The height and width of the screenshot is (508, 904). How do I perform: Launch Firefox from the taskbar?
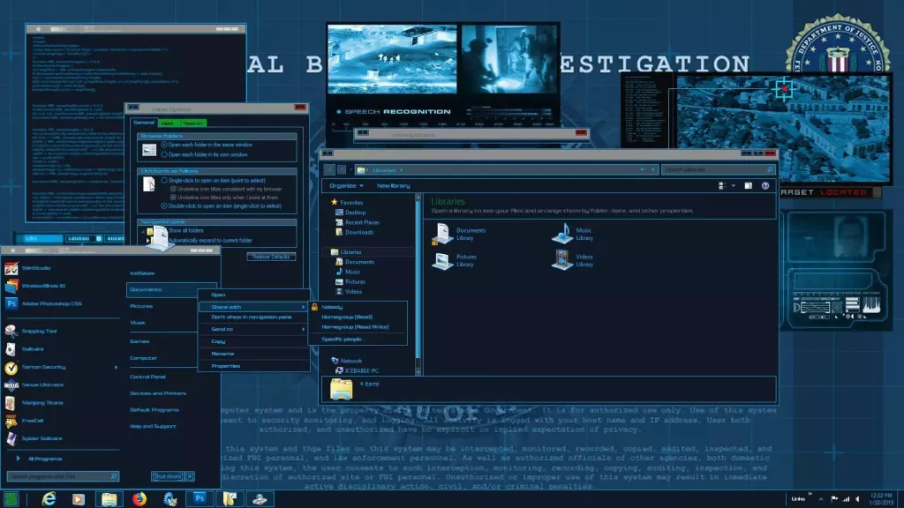coord(141,498)
